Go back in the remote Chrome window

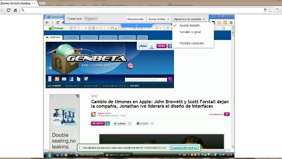point(47,23)
